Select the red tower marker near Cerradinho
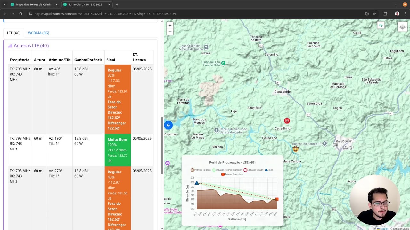Image resolution: width=410 pixels, height=230 pixels. click(x=287, y=121)
